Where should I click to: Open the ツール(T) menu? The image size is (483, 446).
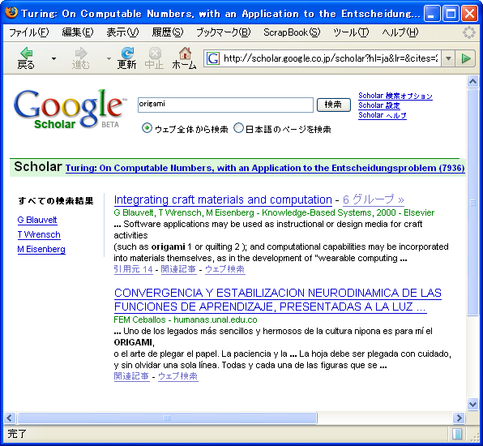point(351,32)
